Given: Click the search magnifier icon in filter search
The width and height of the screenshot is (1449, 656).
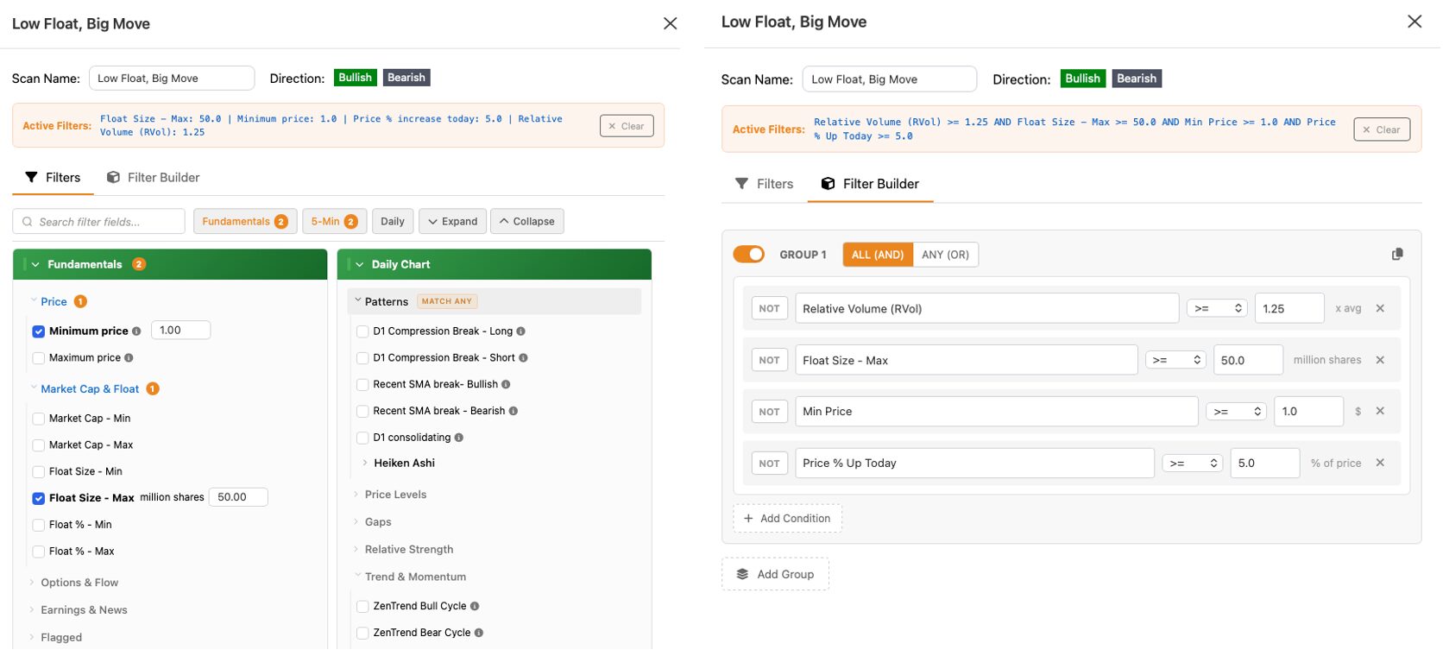Looking at the screenshot, I should [28, 222].
